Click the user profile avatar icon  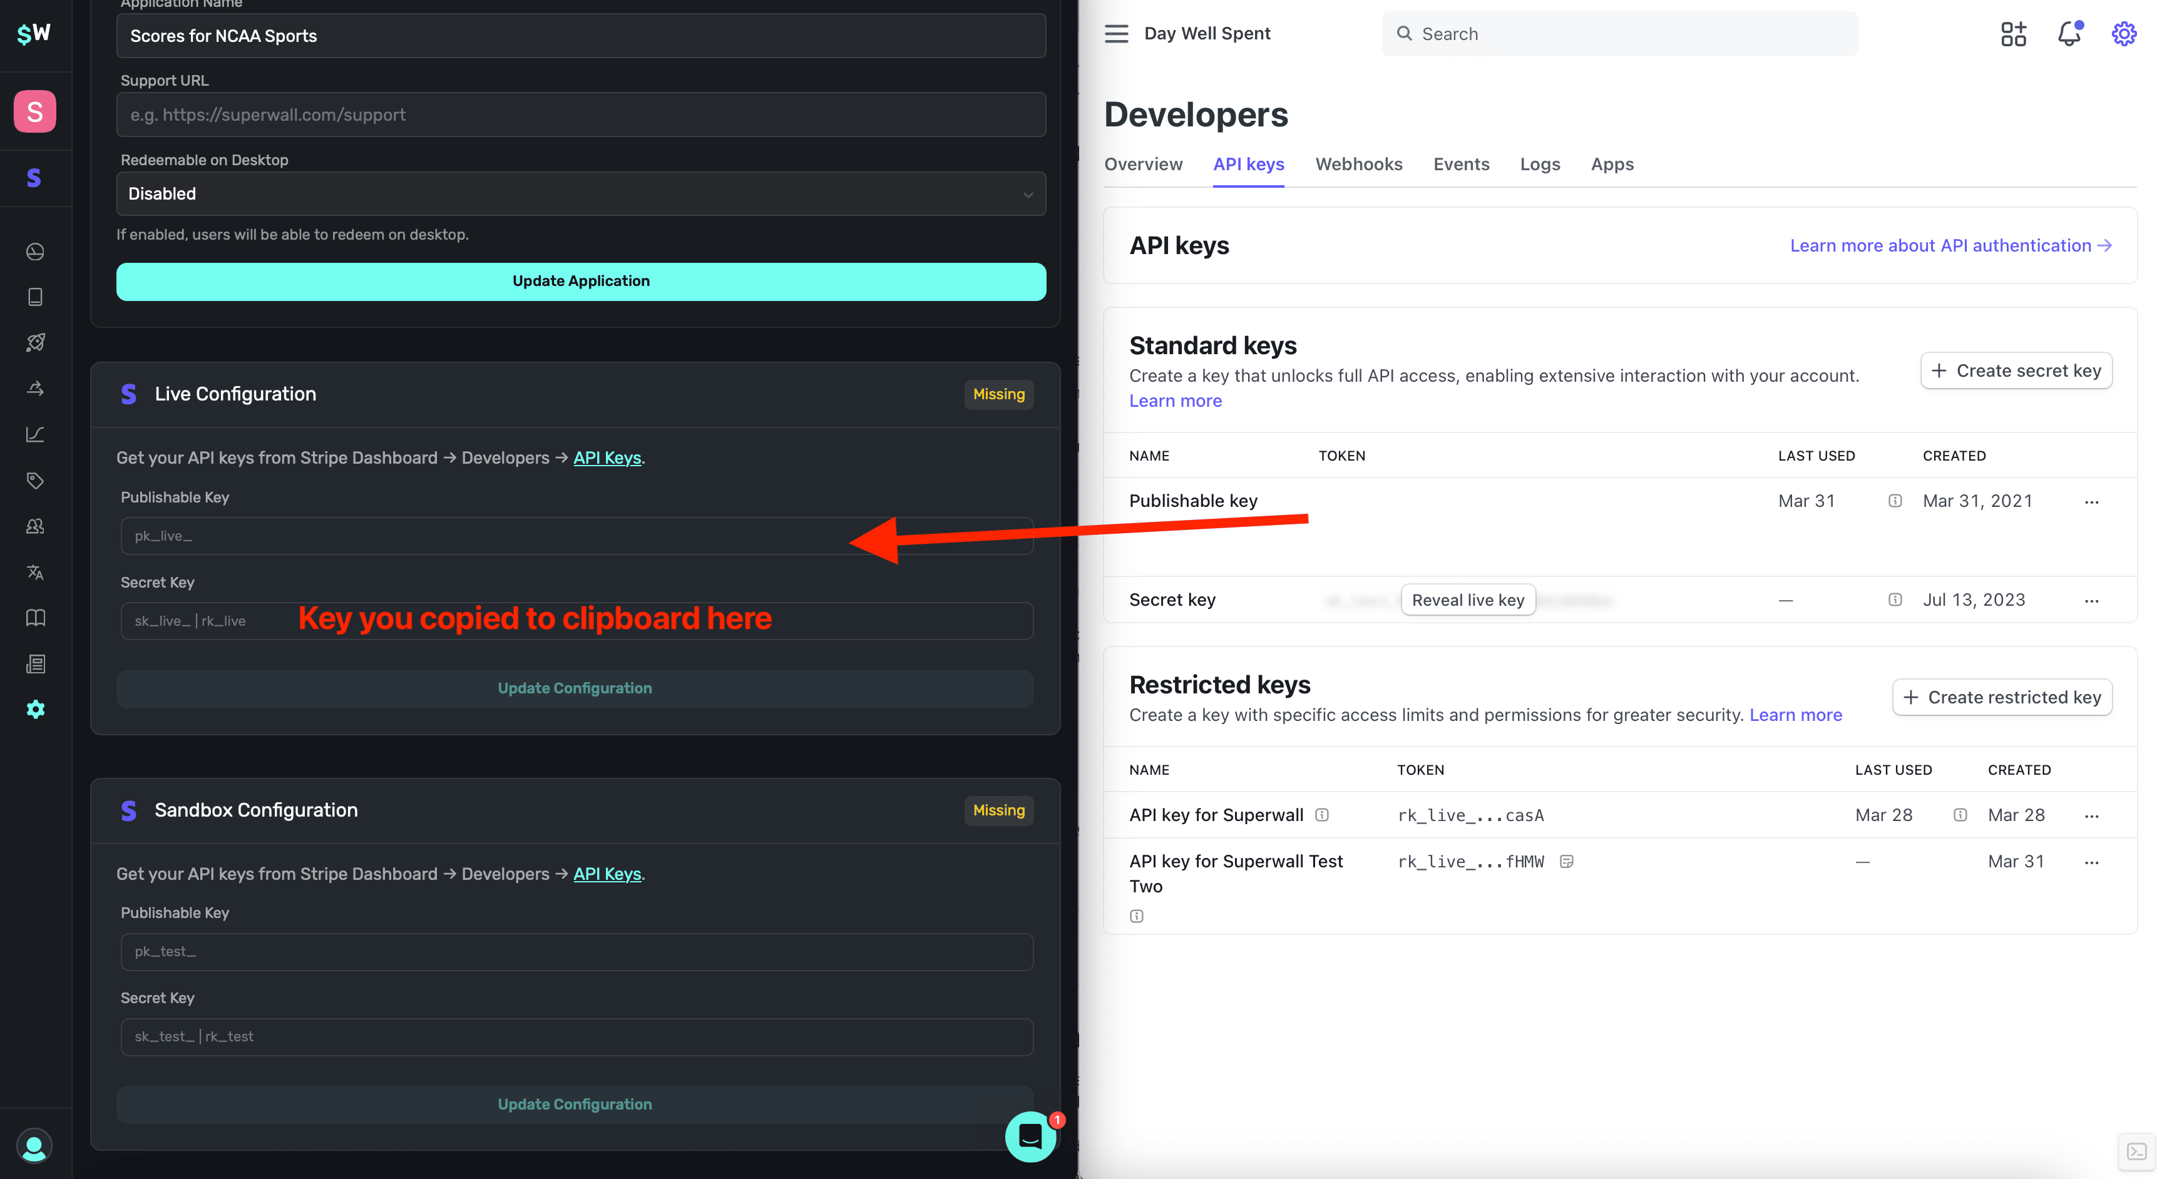[x=34, y=1145]
